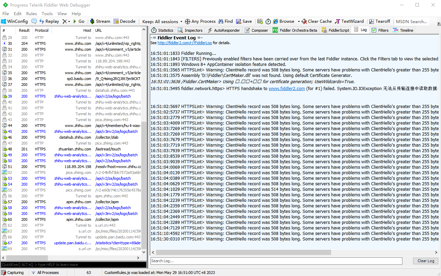Open the fiddler2.com FiddlerLog link

click(185, 43)
